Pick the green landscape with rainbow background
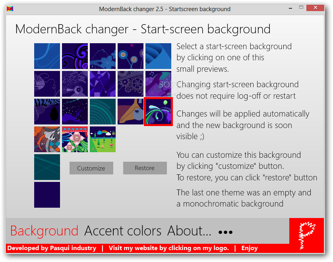The image size is (333, 262). click(x=103, y=140)
